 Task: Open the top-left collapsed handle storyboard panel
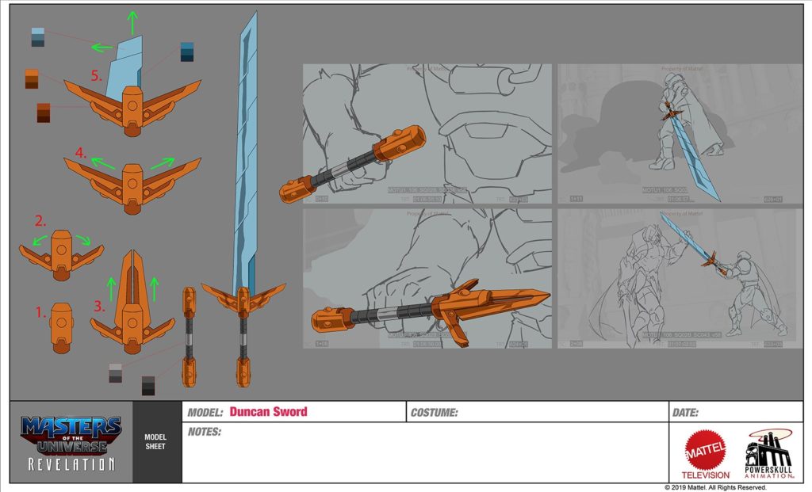click(x=427, y=133)
